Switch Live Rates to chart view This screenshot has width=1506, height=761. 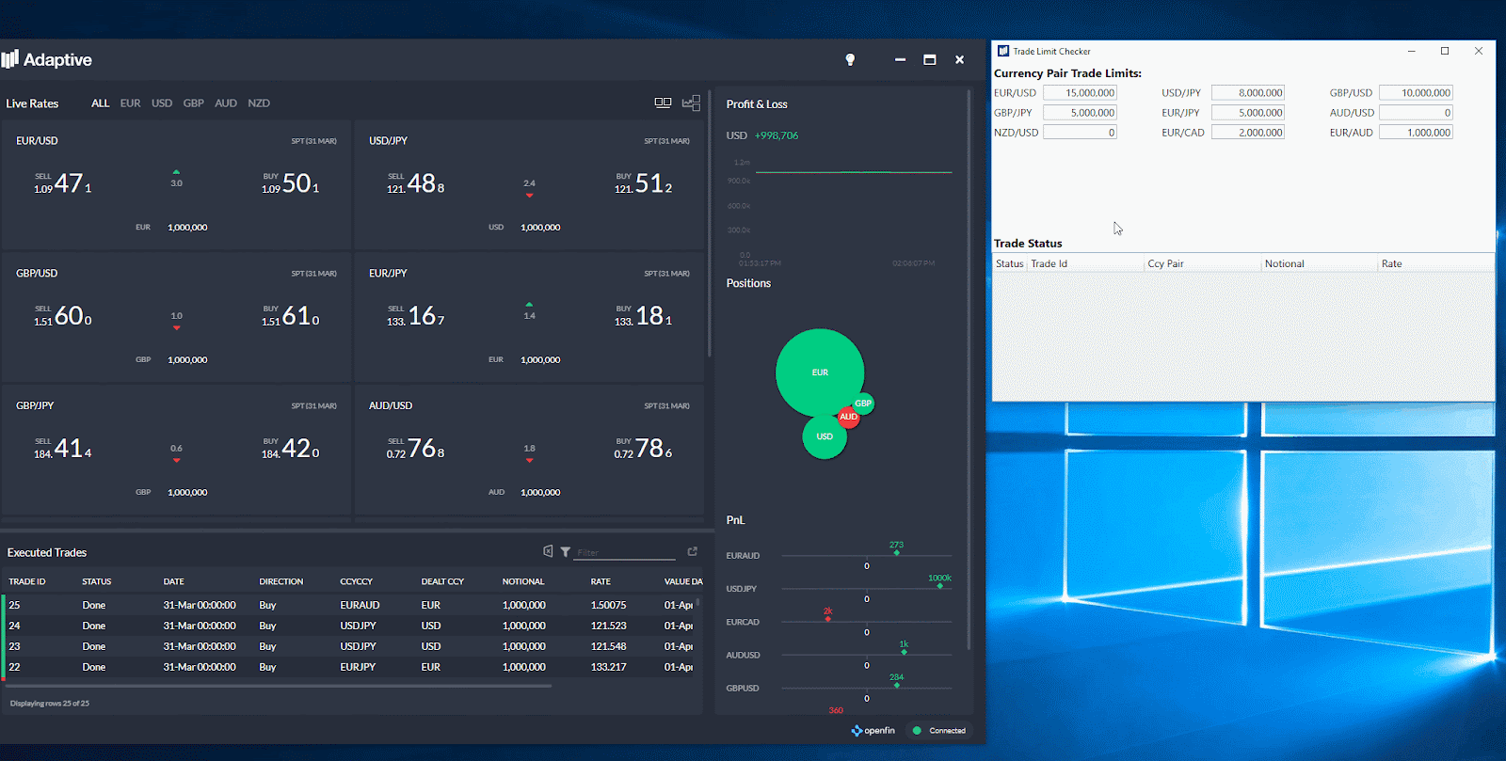pos(691,103)
